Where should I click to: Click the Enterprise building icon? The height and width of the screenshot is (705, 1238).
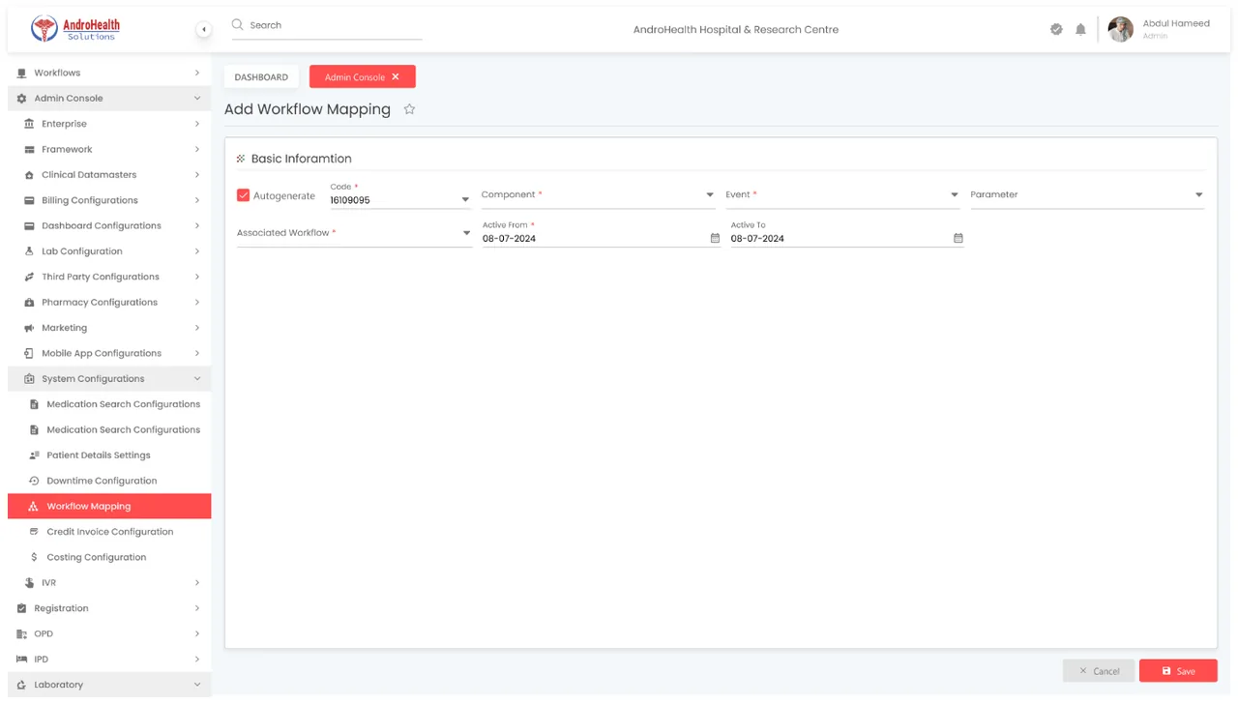coord(29,124)
